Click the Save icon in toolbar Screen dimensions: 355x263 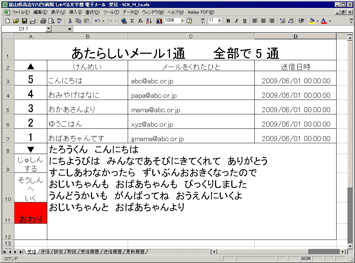point(25,21)
